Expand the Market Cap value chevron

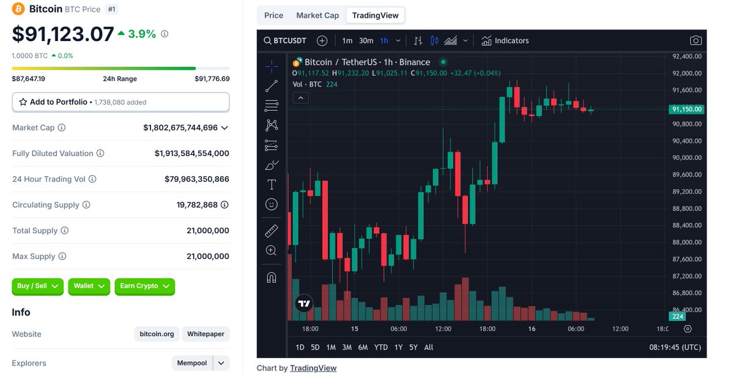(224, 128)
